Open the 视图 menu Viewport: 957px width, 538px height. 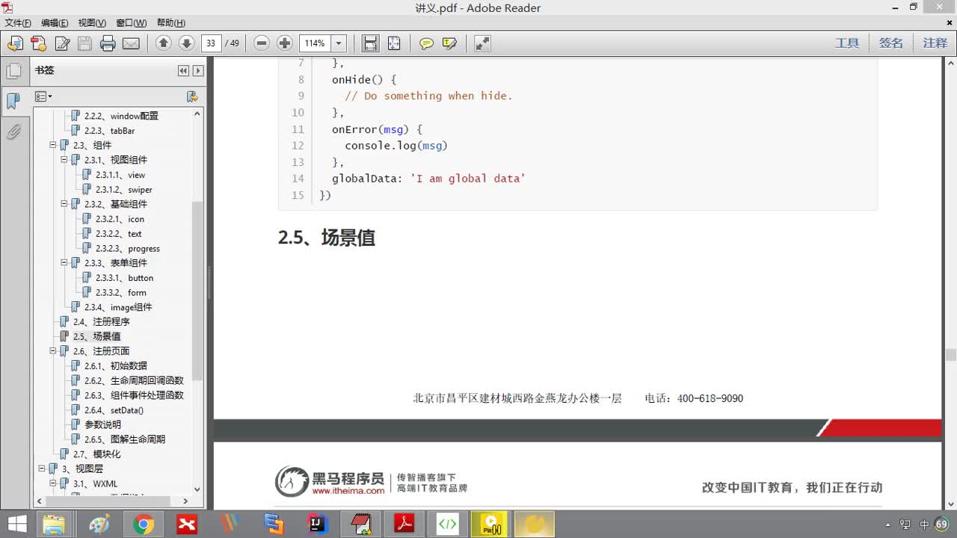pyautogui.click(x=92, y=23)
